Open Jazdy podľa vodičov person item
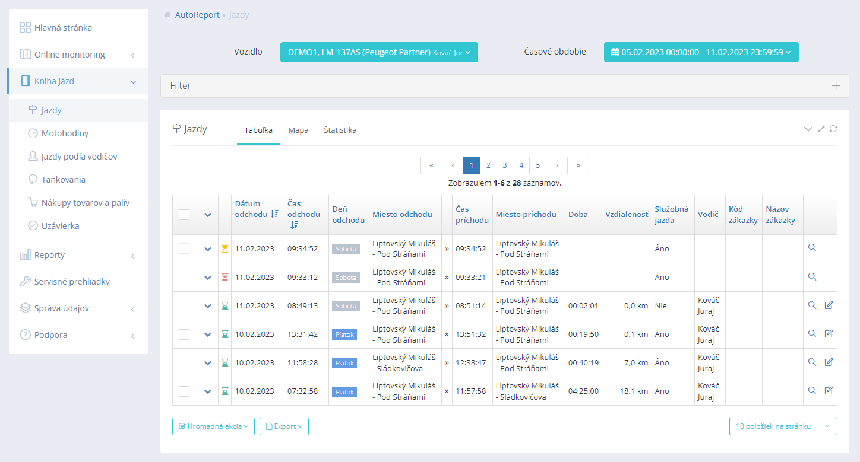860x462 pixels. (78, 157)
